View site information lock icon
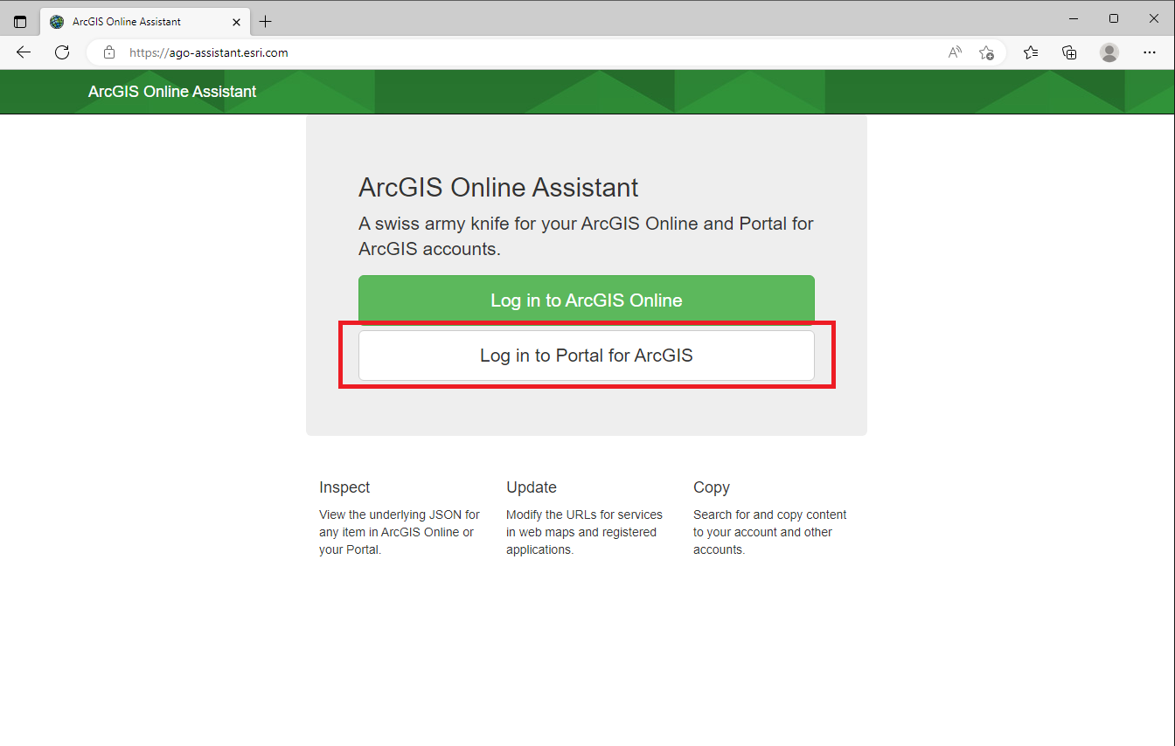 click(x=109, y=52)
